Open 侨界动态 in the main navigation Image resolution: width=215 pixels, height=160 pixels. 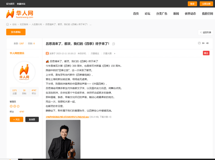point(190,14)
